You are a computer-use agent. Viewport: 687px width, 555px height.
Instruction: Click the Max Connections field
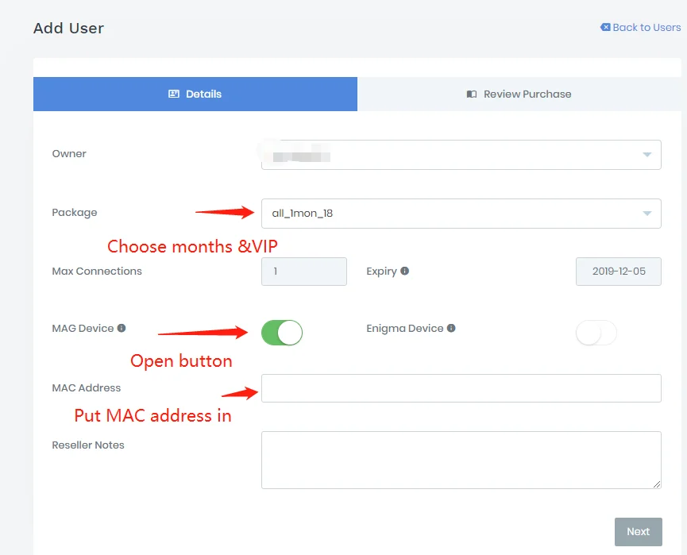tap(304, 272)
